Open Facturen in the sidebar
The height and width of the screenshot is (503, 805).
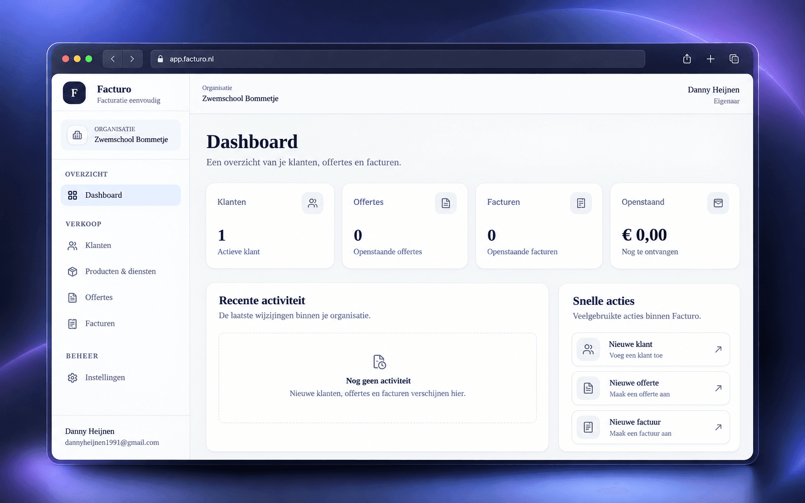(x=121, y=324)
